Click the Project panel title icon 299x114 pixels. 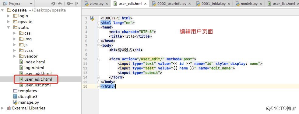(5, 4)
